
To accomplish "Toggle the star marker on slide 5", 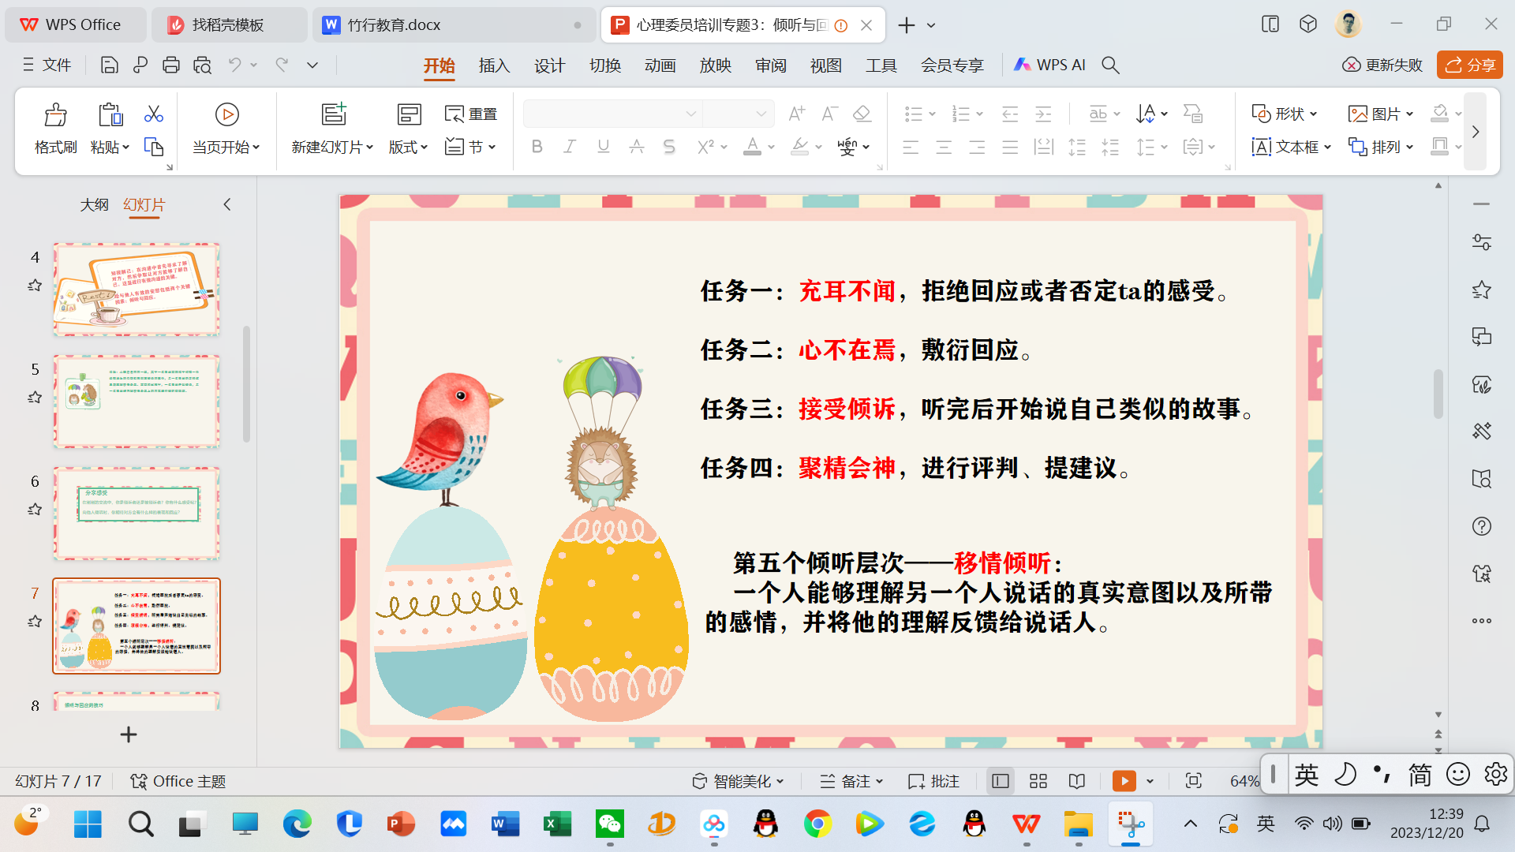I will tap(35, 398).
